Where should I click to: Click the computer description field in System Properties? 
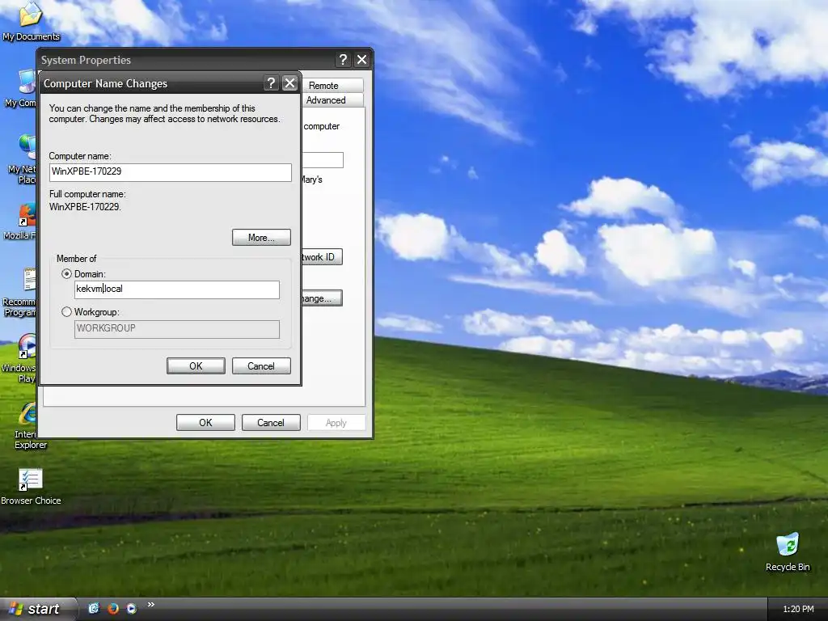(323, 160)
